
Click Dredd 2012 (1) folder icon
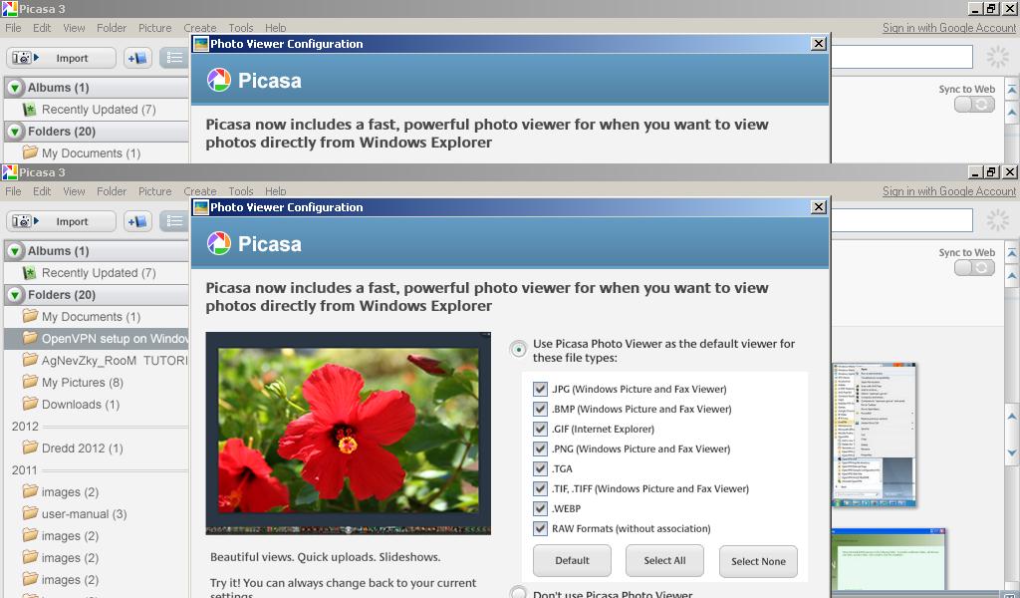(30, 448)
